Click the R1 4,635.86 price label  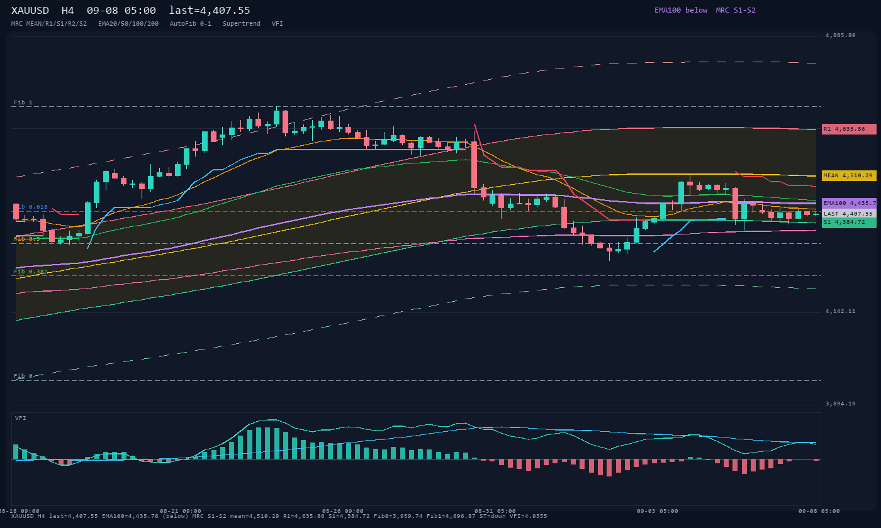849,129
